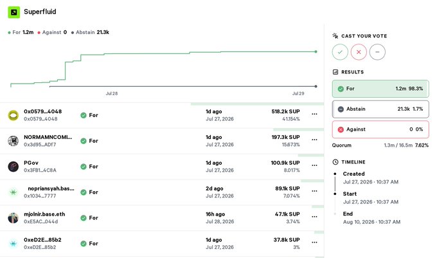
Task: Click the For checkmark in nopriansyah.bas row
Action: point(84,192)
